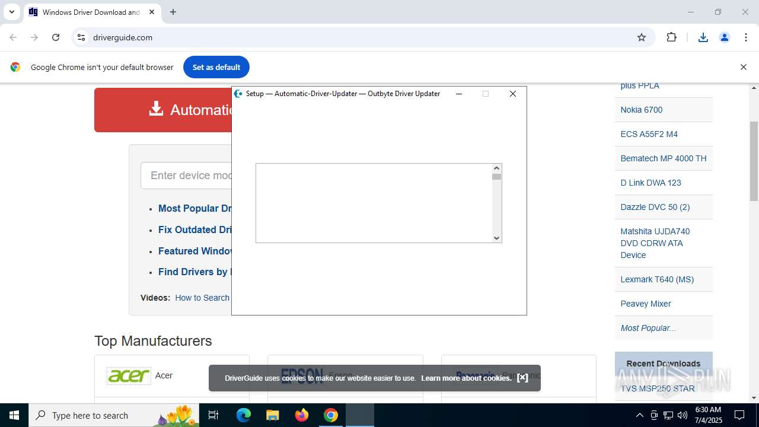This screenshot has width=759, height=427.
Task: Open Chrome downloads panel
Action: click(x=703, y=37)
